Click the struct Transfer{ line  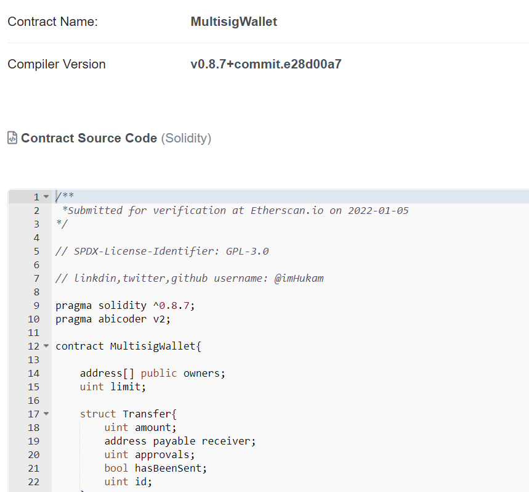[128, 414]
